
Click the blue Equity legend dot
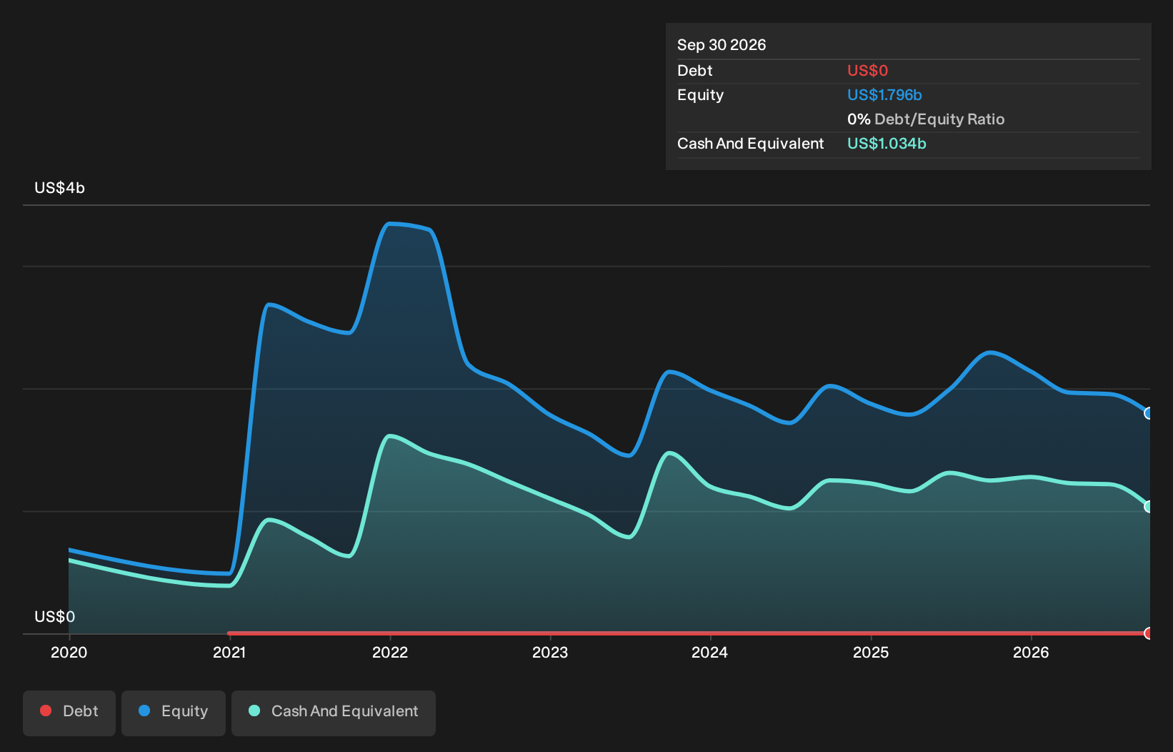pyautogui.click(x=144, y=711)
